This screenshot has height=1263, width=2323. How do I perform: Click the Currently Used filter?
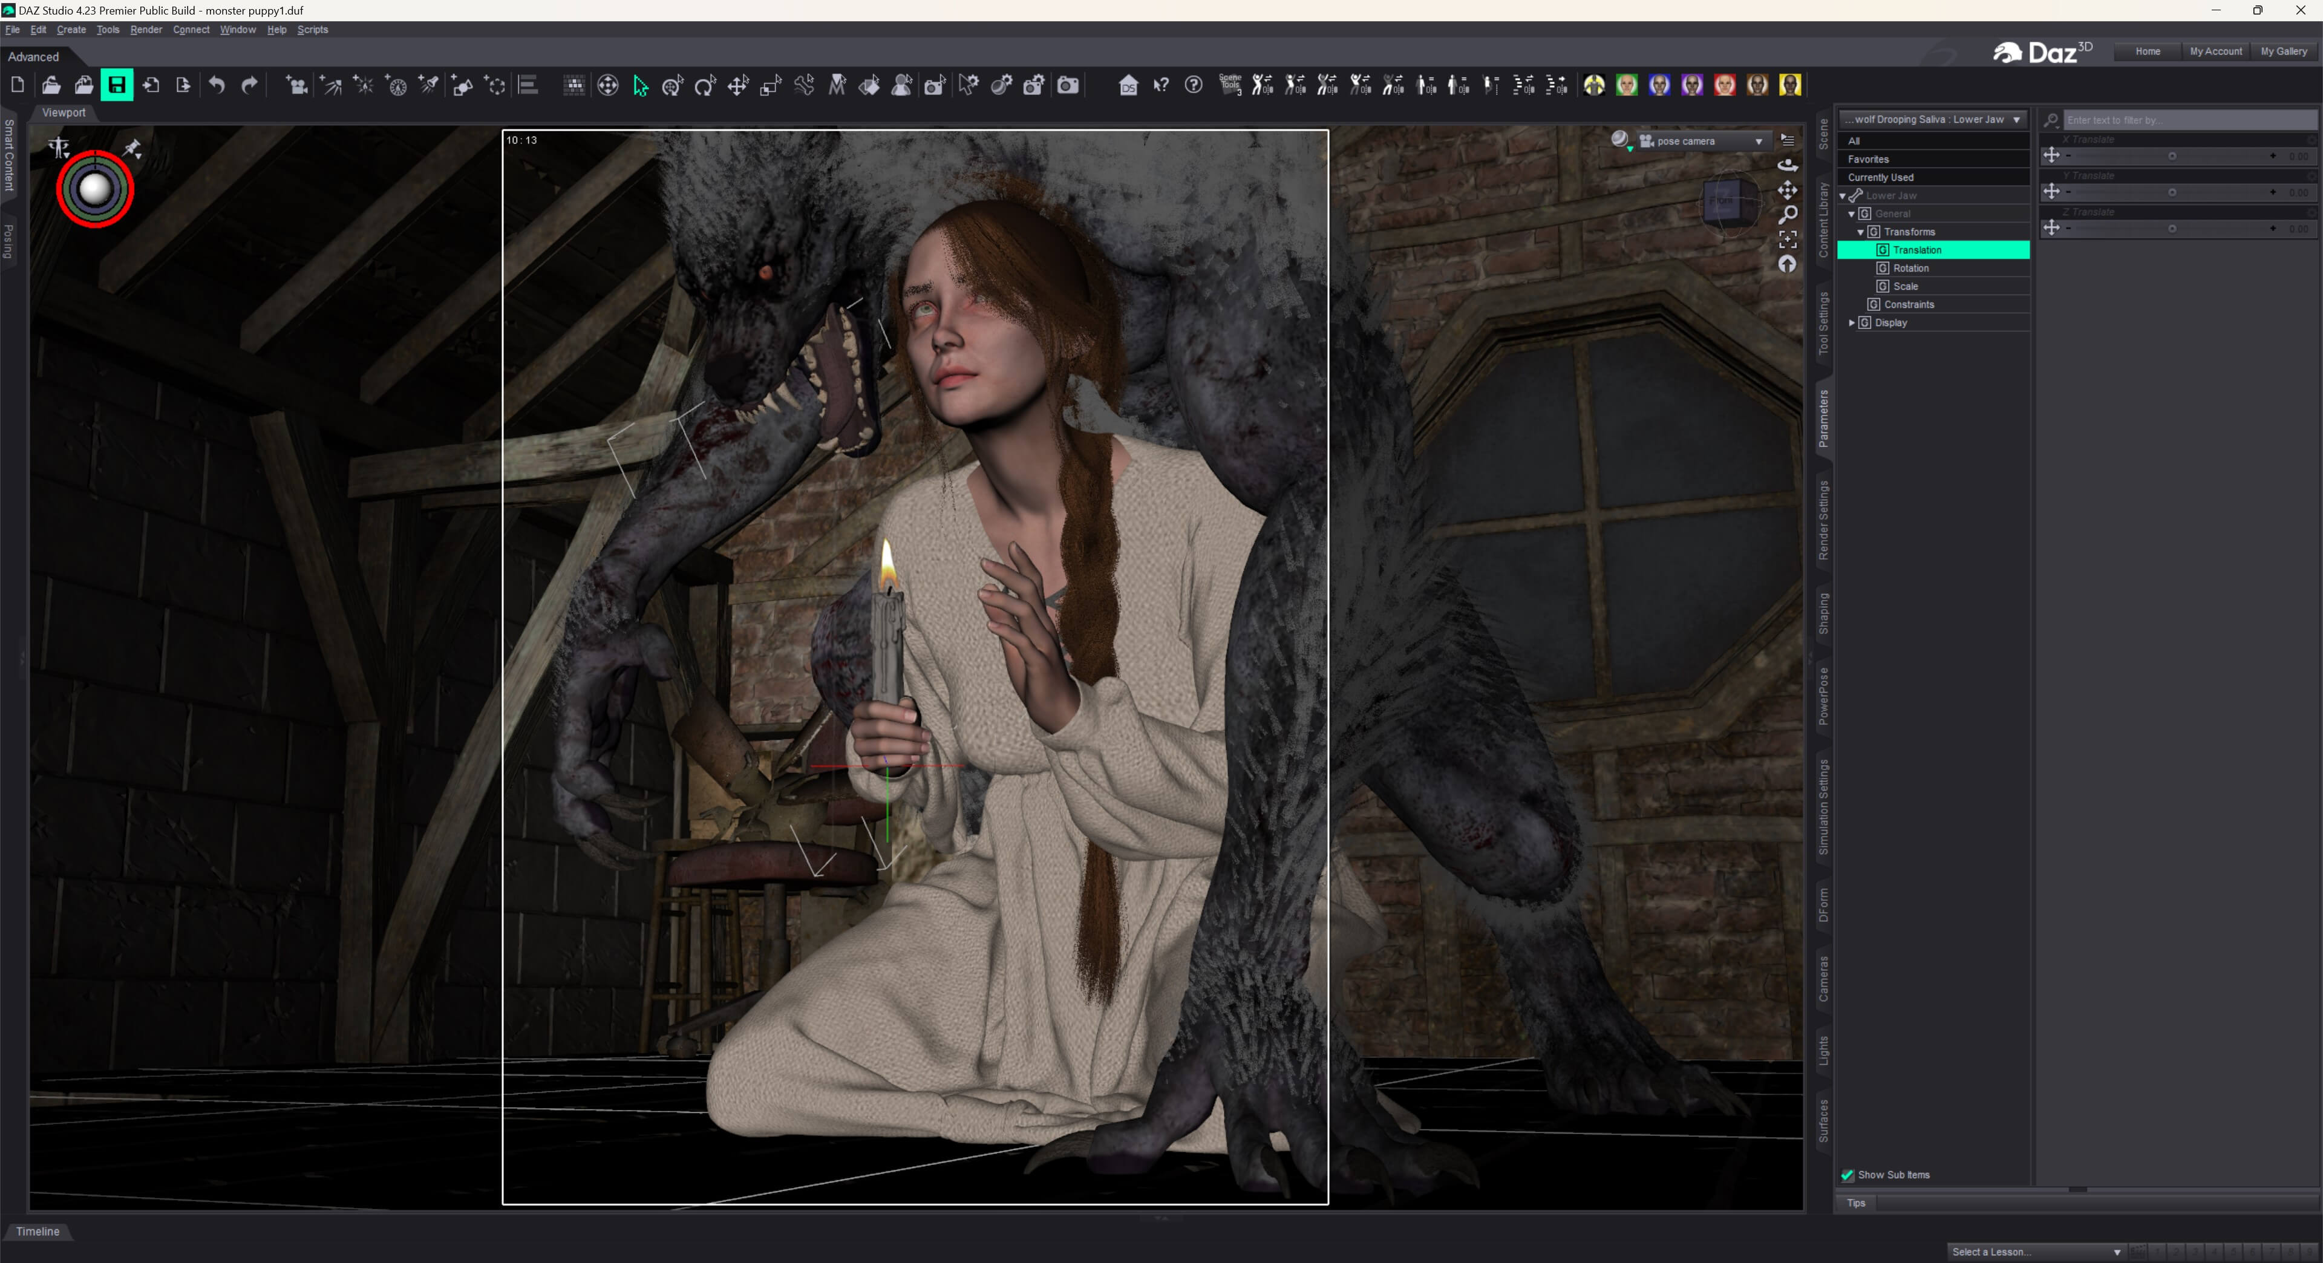(1880, 178)
